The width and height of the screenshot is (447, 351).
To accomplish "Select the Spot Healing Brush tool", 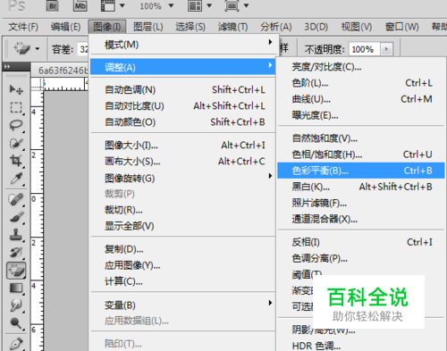I will tap(16, 199).
